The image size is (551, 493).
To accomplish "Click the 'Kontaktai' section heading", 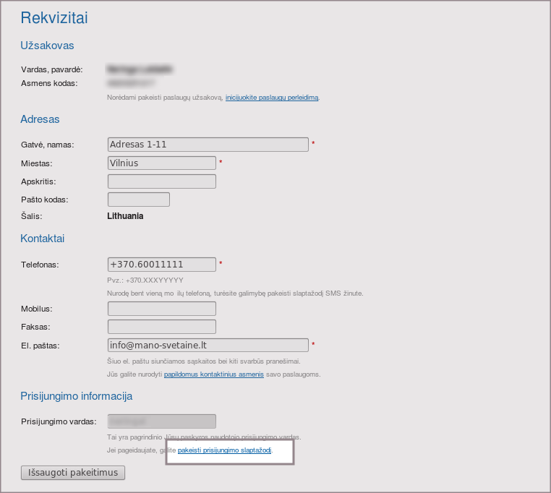I will click(43, 239).
